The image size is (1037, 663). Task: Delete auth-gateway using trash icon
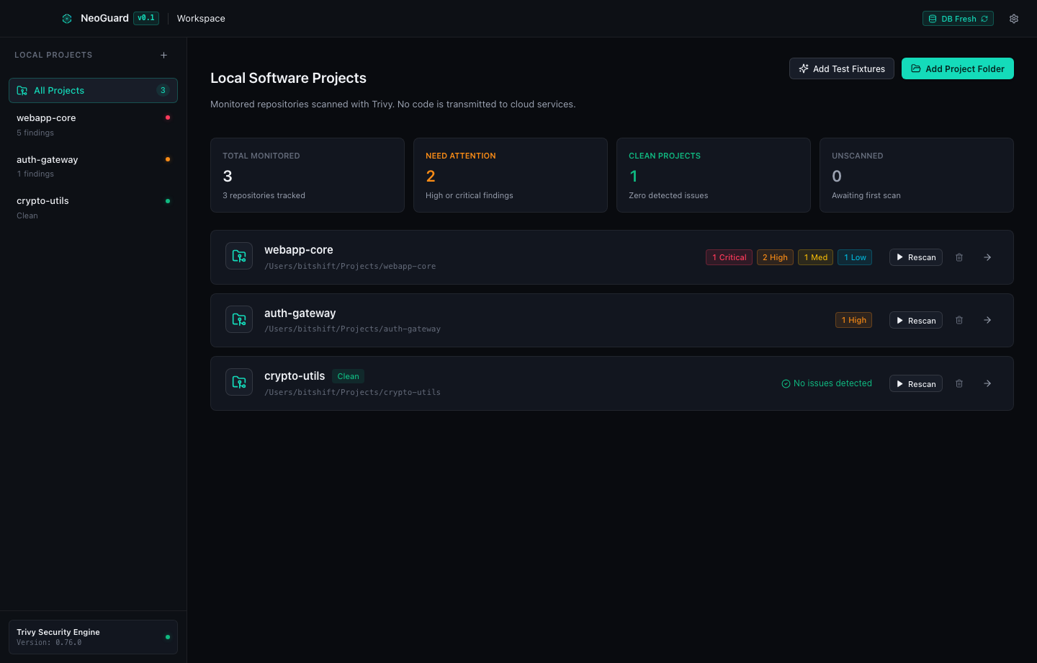[959, 321]
